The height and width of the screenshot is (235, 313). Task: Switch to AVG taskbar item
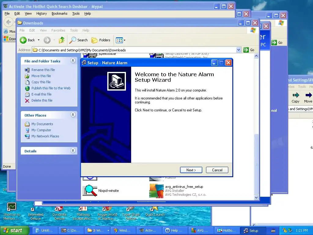(201, 230)
